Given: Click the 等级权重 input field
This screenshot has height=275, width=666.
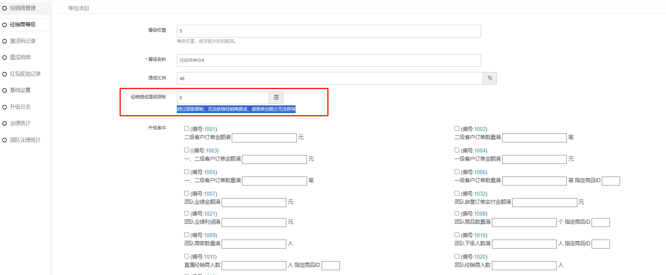Looking at the screenshot, I should pos(329,31).
